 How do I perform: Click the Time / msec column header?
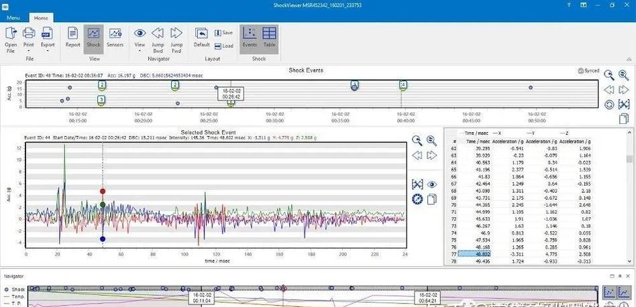(476, 141)
